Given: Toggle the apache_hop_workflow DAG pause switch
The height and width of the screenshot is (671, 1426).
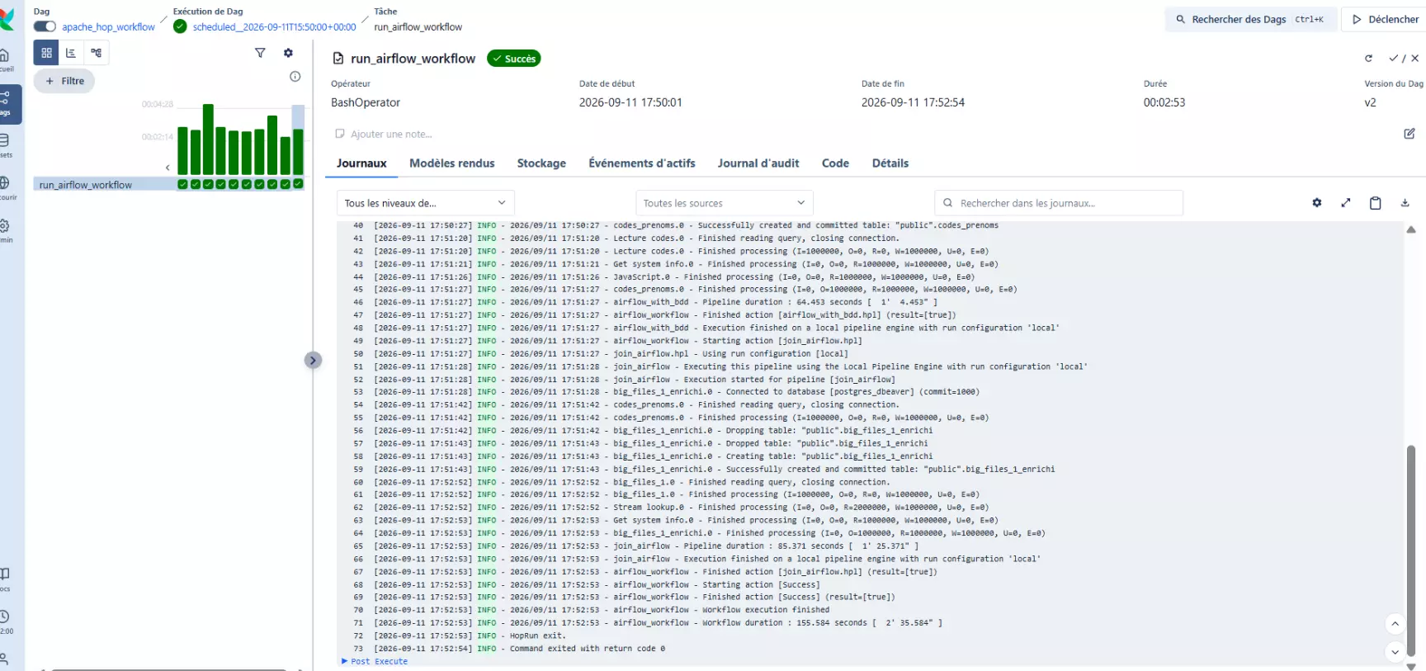Looking at the screenshot, I should (45, 26).
